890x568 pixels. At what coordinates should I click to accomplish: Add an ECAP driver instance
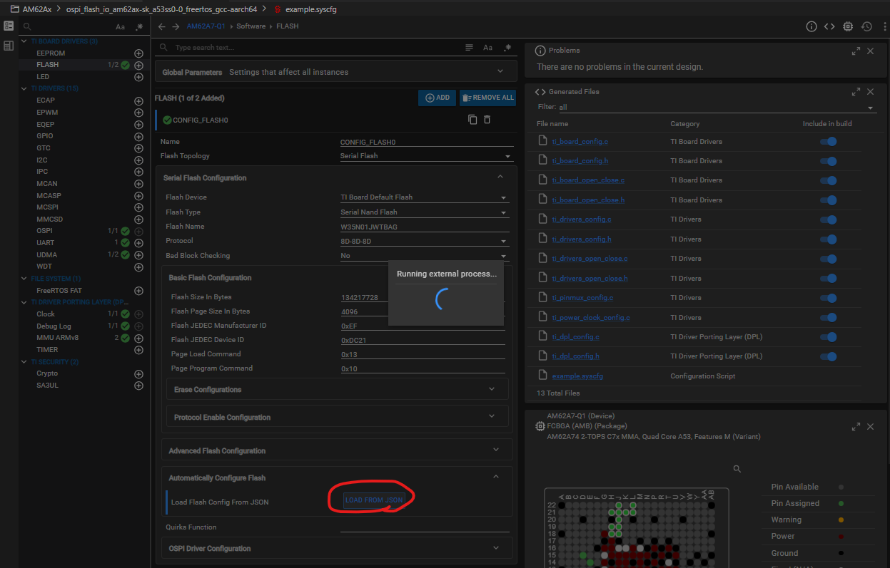coord(138,100)
